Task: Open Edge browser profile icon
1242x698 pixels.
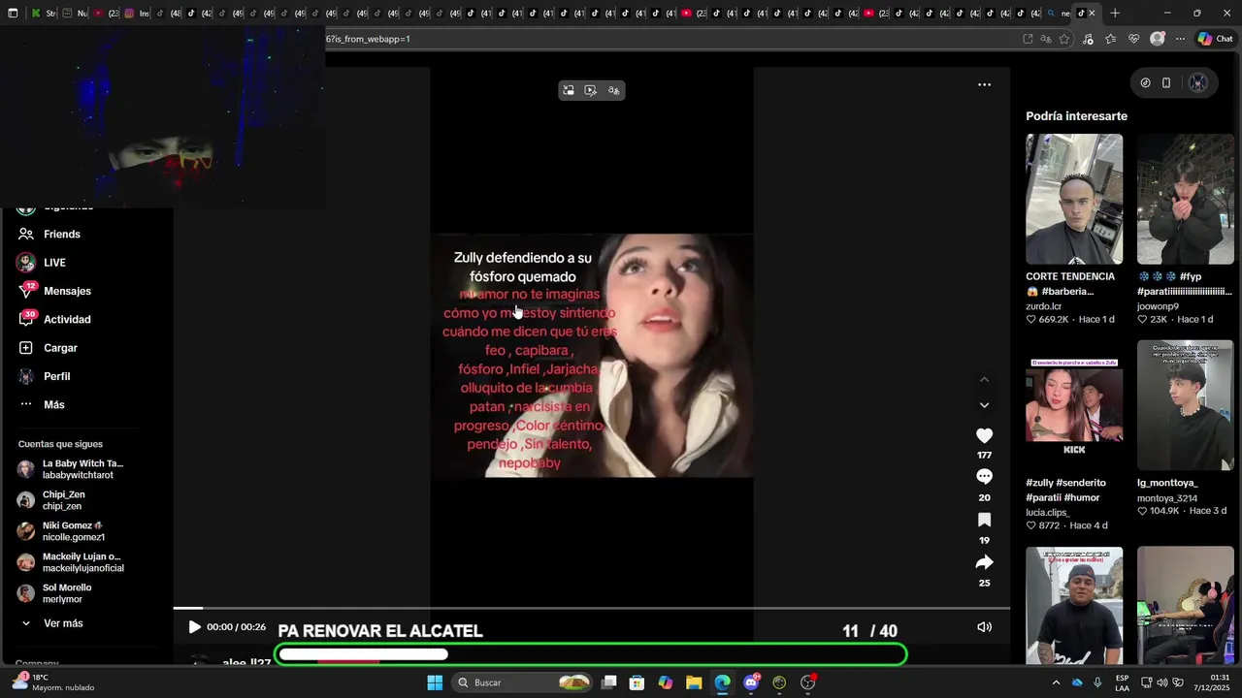Action: (x=1157, y=39)
